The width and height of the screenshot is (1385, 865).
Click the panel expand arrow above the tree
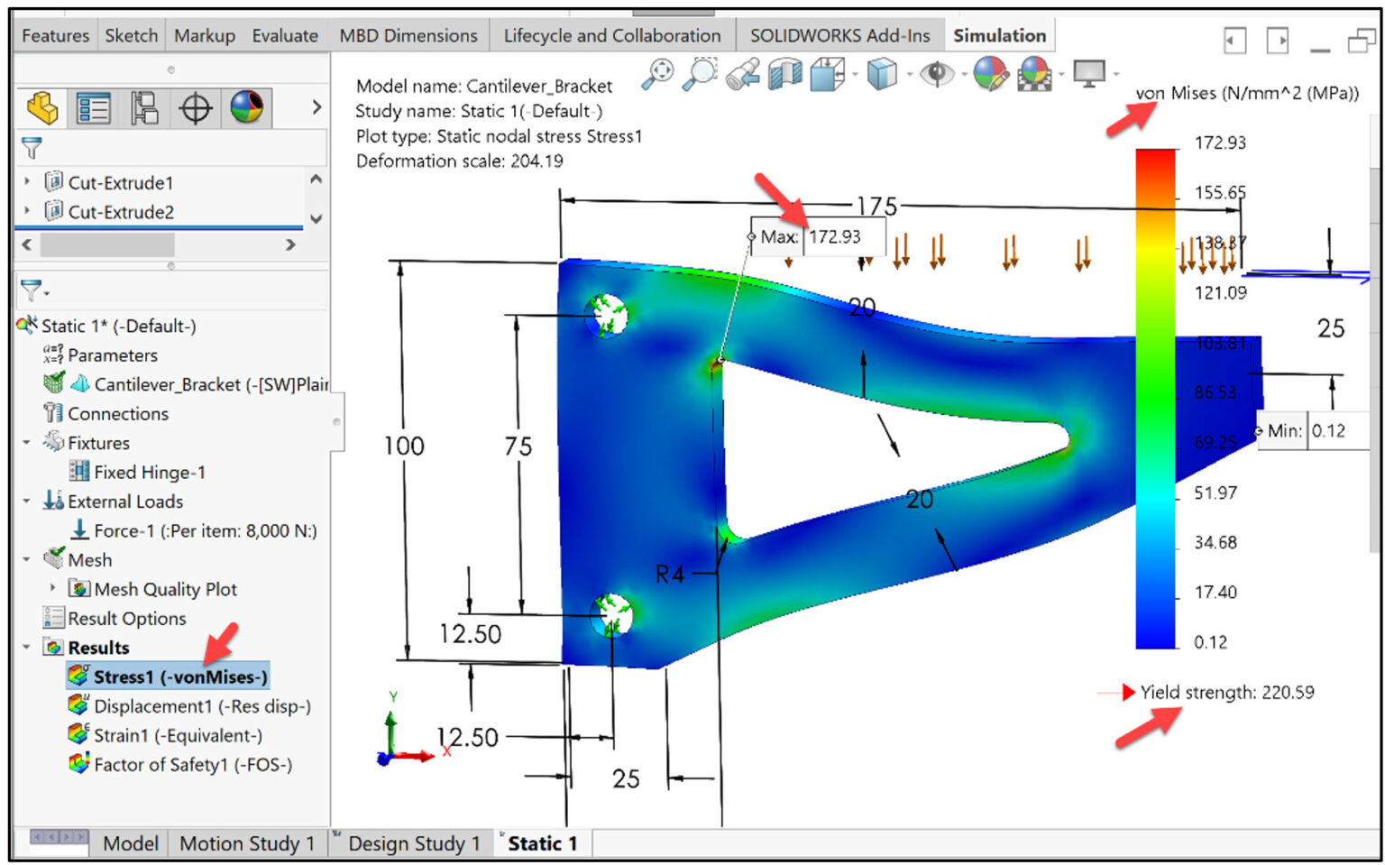316,106
